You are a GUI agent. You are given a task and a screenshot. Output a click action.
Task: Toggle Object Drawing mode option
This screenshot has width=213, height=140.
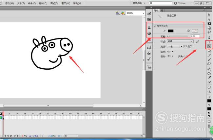[209, 122]
